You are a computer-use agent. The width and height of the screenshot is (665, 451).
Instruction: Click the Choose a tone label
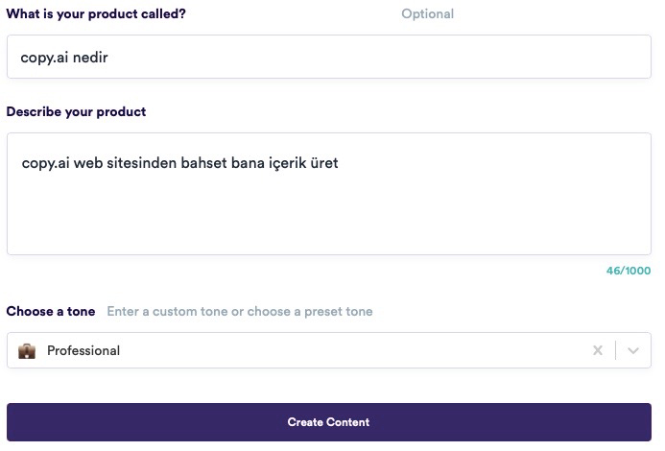(51, 312)
